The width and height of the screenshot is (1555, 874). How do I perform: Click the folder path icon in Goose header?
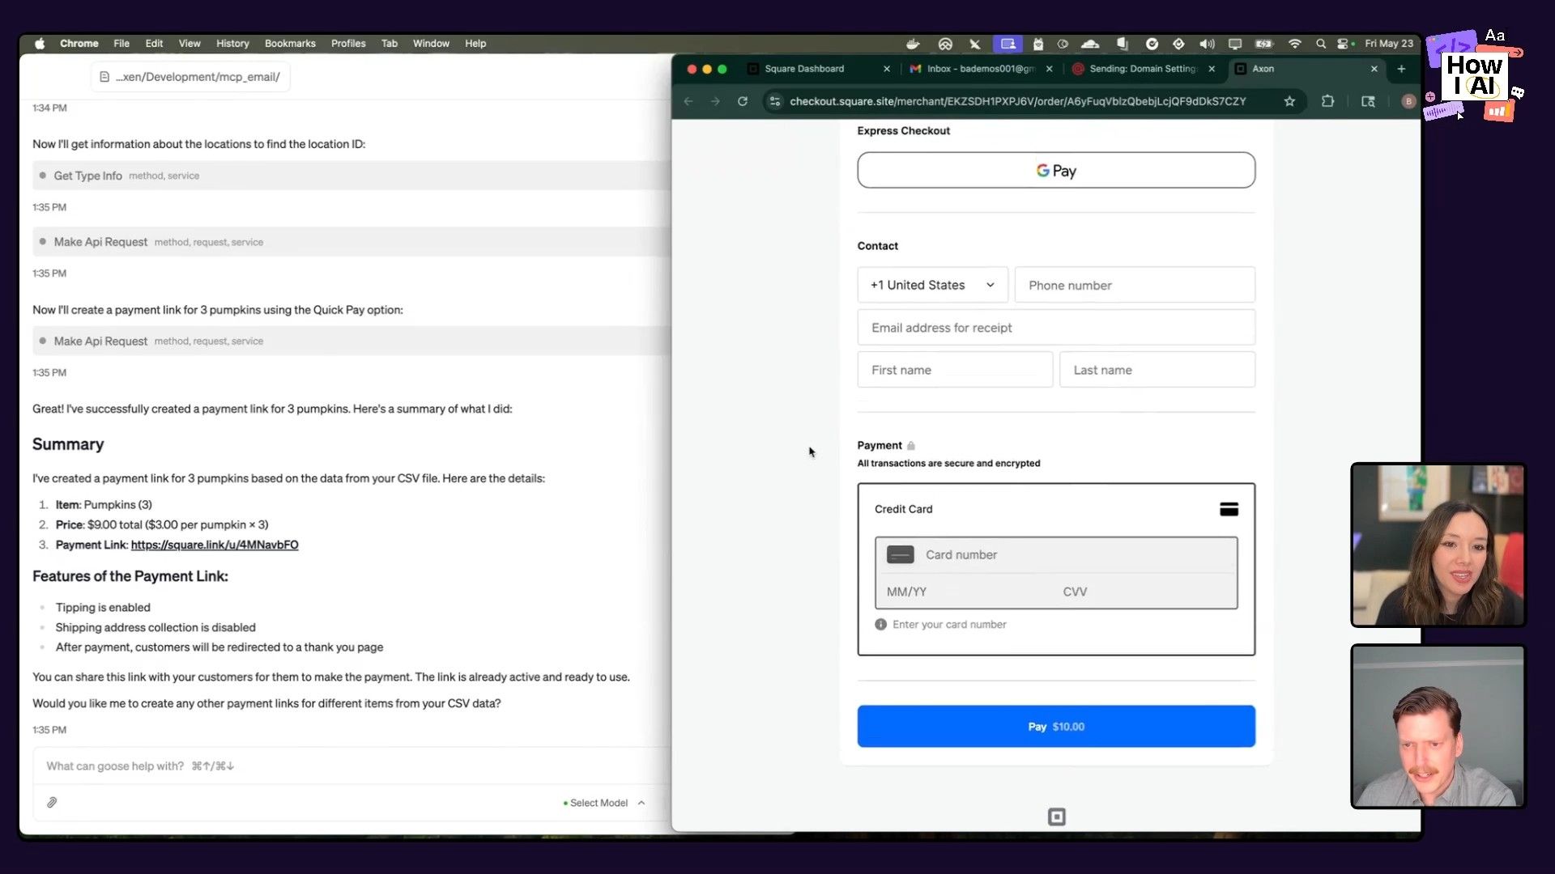104,77
